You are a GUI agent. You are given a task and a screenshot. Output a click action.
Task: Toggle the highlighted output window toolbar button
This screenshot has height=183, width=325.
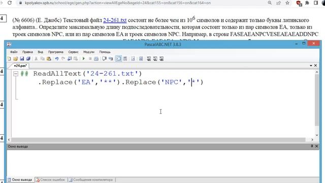(x=118, y=59)
